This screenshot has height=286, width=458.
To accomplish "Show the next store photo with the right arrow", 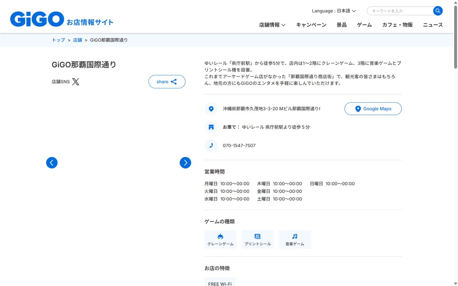I will [185, 163].
